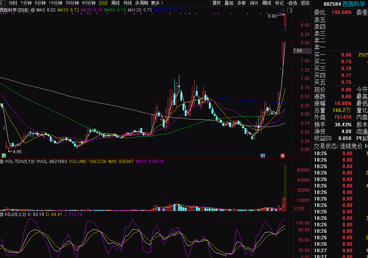Screen dimensions: 368x258
Task: Click the 叠加 overlay button
Action: point(229,3)
